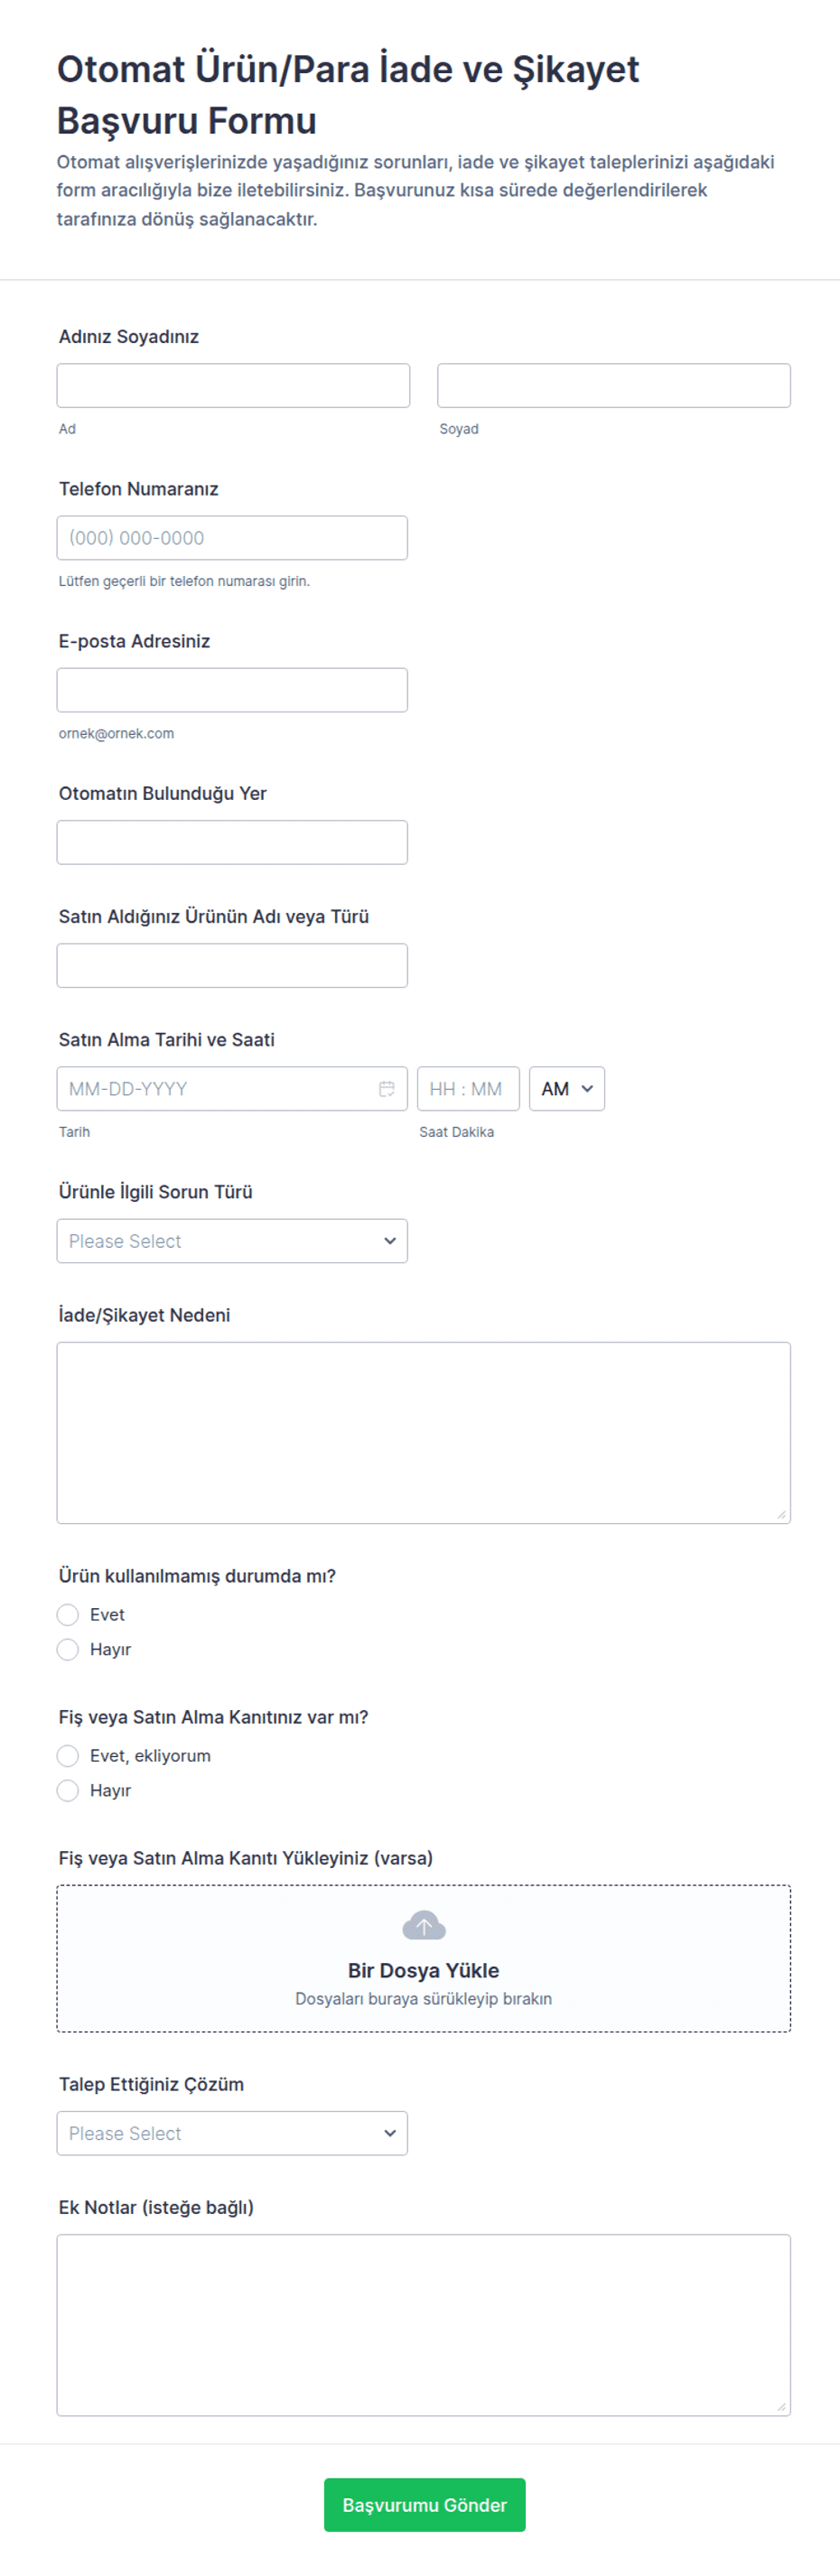Viewport: 840px width, 2576px height.
Task: Expand the Talep Ettiğiniz Çözüm dropdown
Action: coord(232,2133)
